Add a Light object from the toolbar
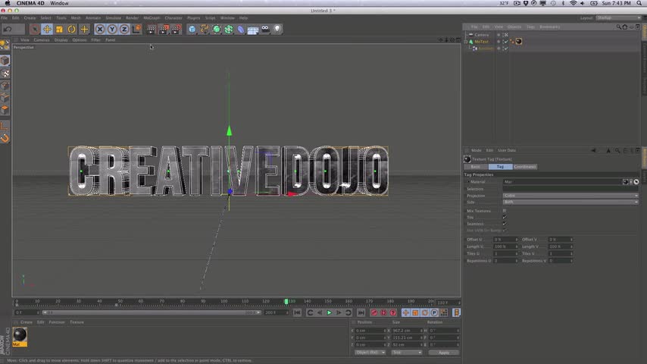This screenshot has height=364, width=647. click(x=277, y=30)
